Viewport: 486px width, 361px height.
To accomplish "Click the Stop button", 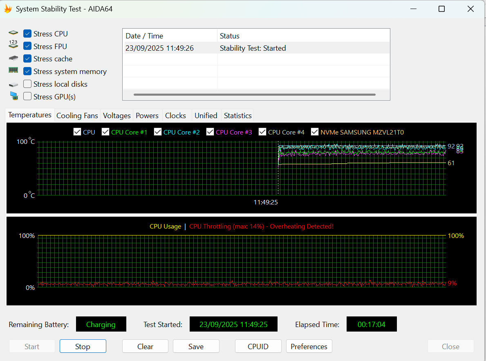I will (83, 346).
